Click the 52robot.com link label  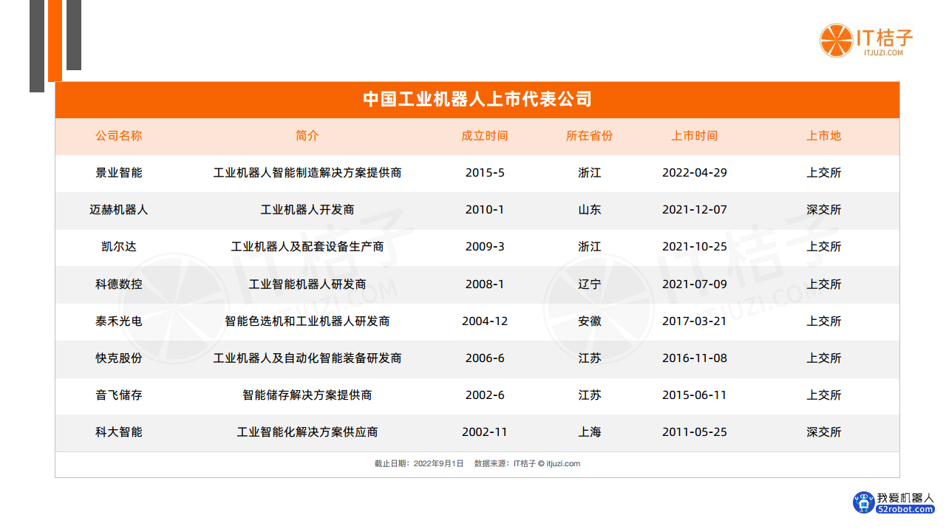[905, 510]
